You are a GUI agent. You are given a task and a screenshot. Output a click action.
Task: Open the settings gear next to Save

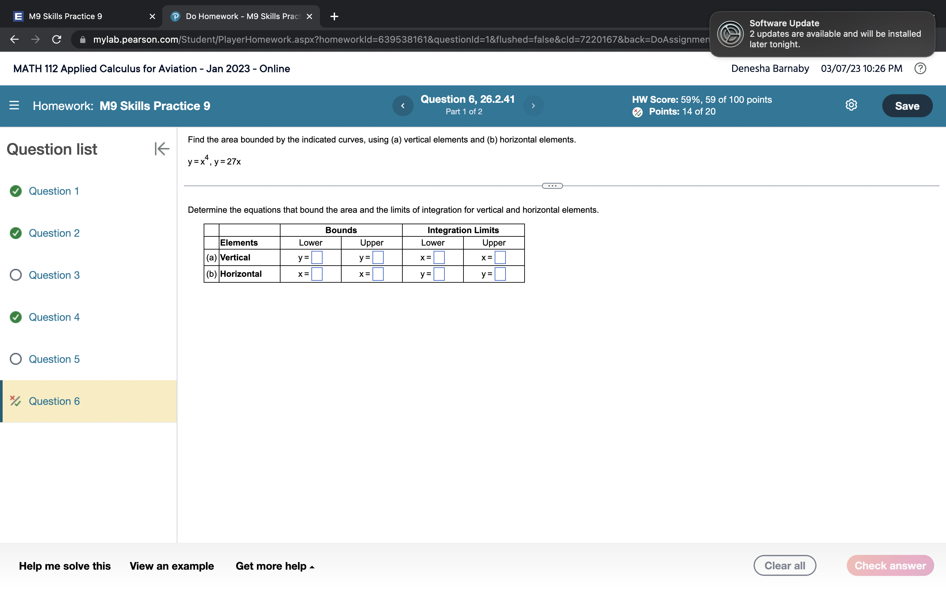[x=851, y=105]
